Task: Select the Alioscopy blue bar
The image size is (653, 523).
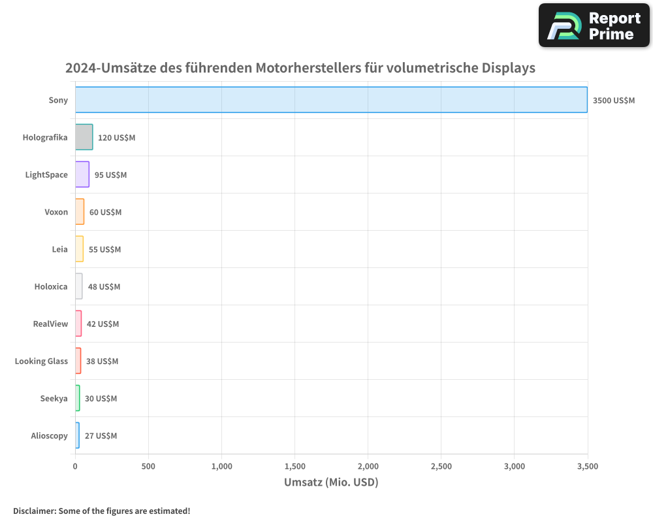Action: point(76,435)
